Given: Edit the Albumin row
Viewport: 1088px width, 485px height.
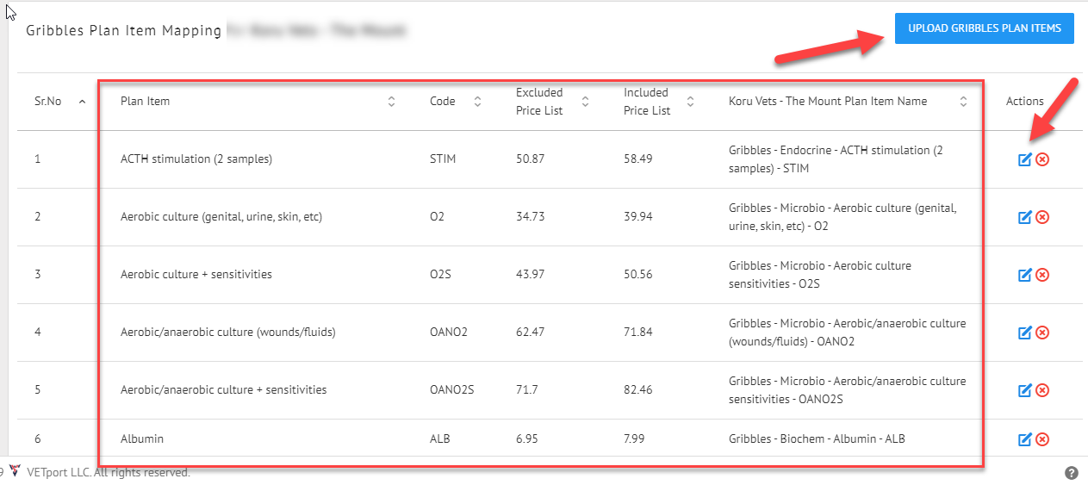Looking at the screenshot, I should 1025,439.
